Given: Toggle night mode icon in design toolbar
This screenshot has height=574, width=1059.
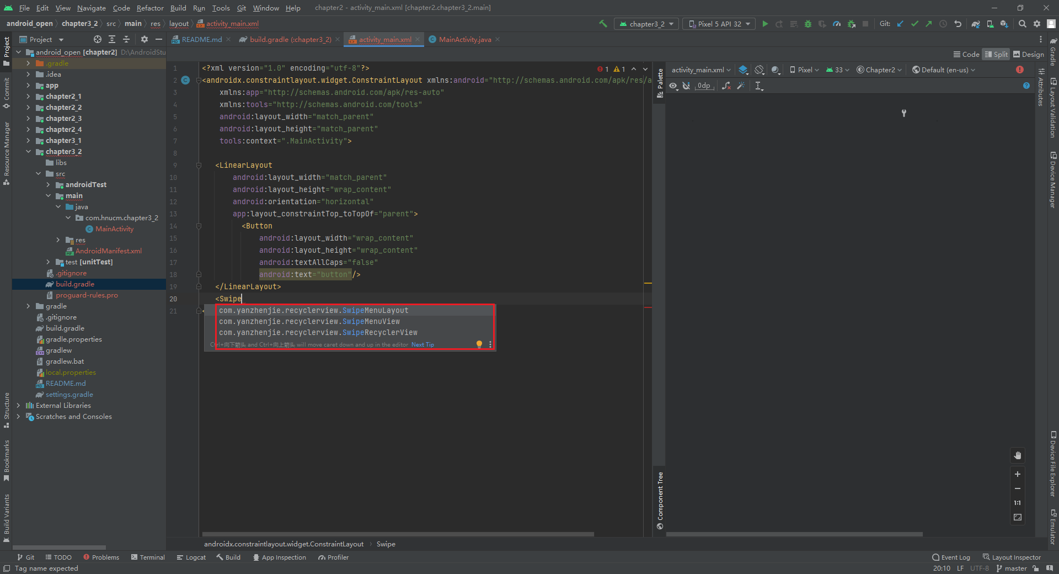Looking at the screenshot, I should tap(775, 70).
